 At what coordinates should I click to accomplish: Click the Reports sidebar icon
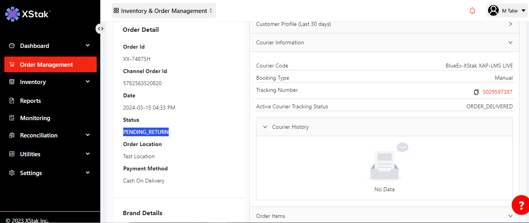point(12,101)
